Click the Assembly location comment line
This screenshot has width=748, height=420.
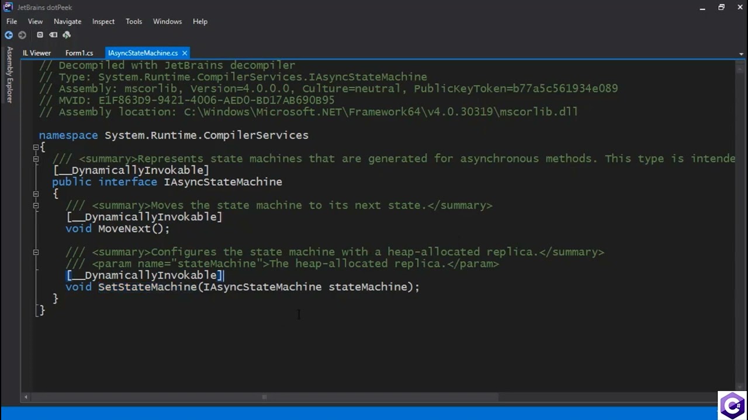click(309, 112)
